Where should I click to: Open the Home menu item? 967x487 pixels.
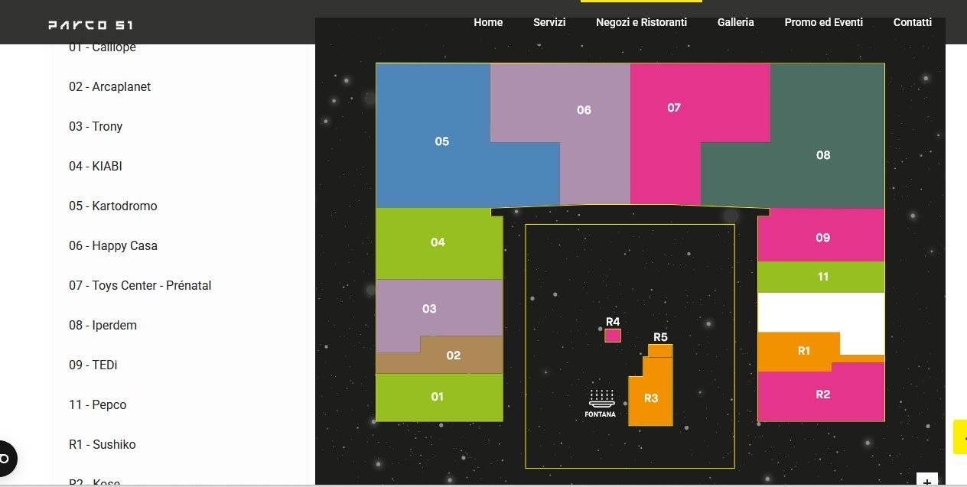488,22
